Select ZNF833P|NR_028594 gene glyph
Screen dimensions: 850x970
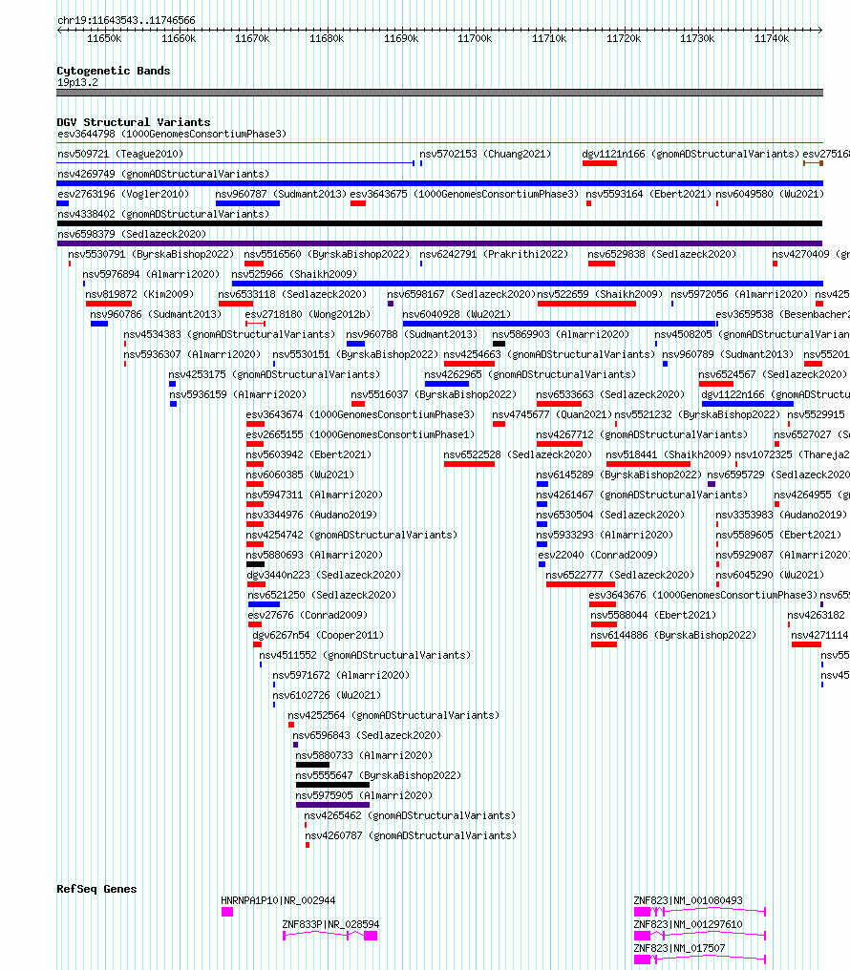pyautogui.click(x=330, y=936)
